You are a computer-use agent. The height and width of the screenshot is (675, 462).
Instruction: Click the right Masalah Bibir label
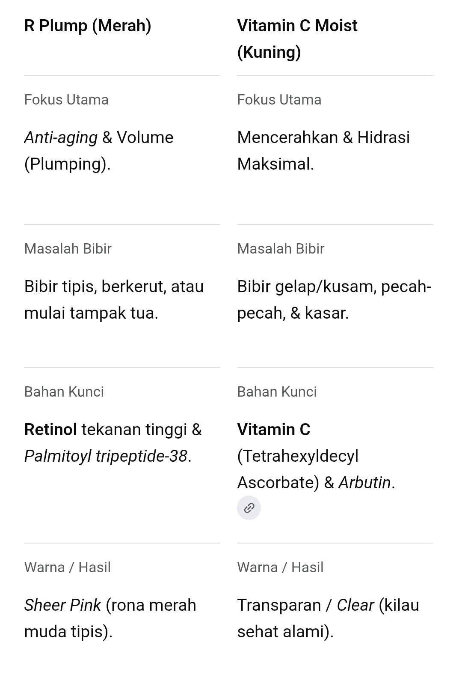[281, 249]
